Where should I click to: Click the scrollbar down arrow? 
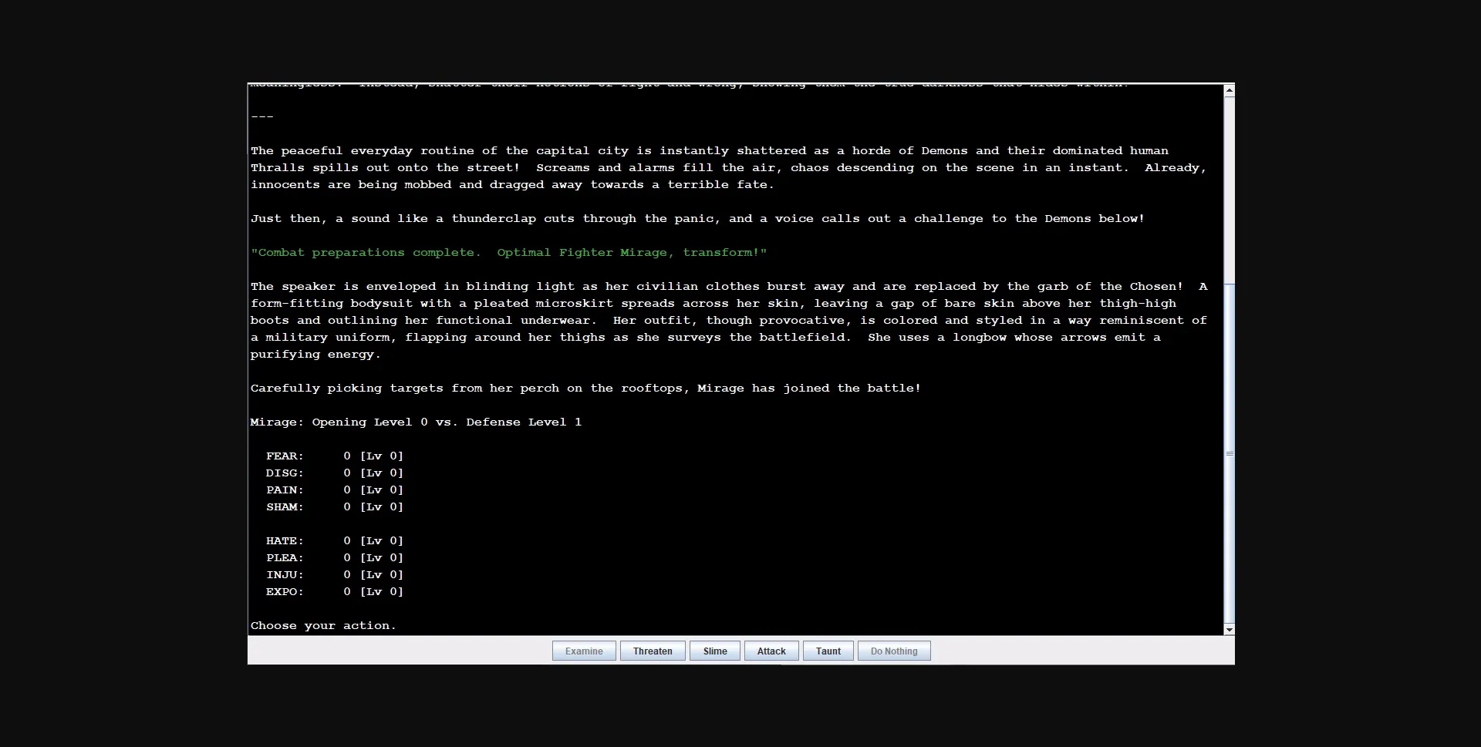tap(1229, 630)
